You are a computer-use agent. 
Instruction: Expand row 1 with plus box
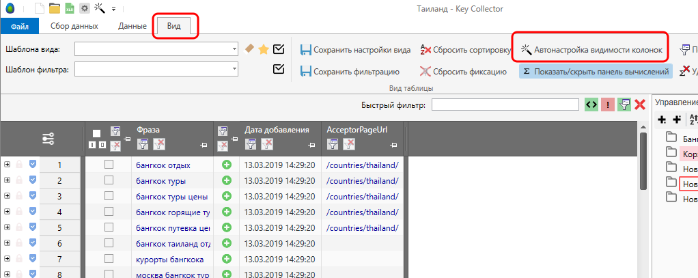7,165
